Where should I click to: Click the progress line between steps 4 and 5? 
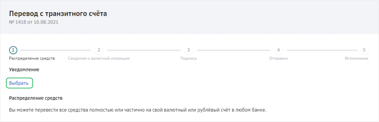(321, 50)
